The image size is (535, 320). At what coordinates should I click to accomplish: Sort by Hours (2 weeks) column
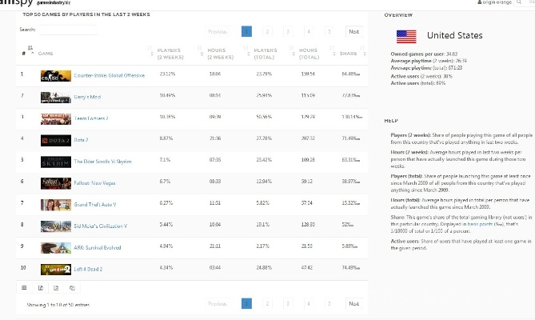click(220, 54)
